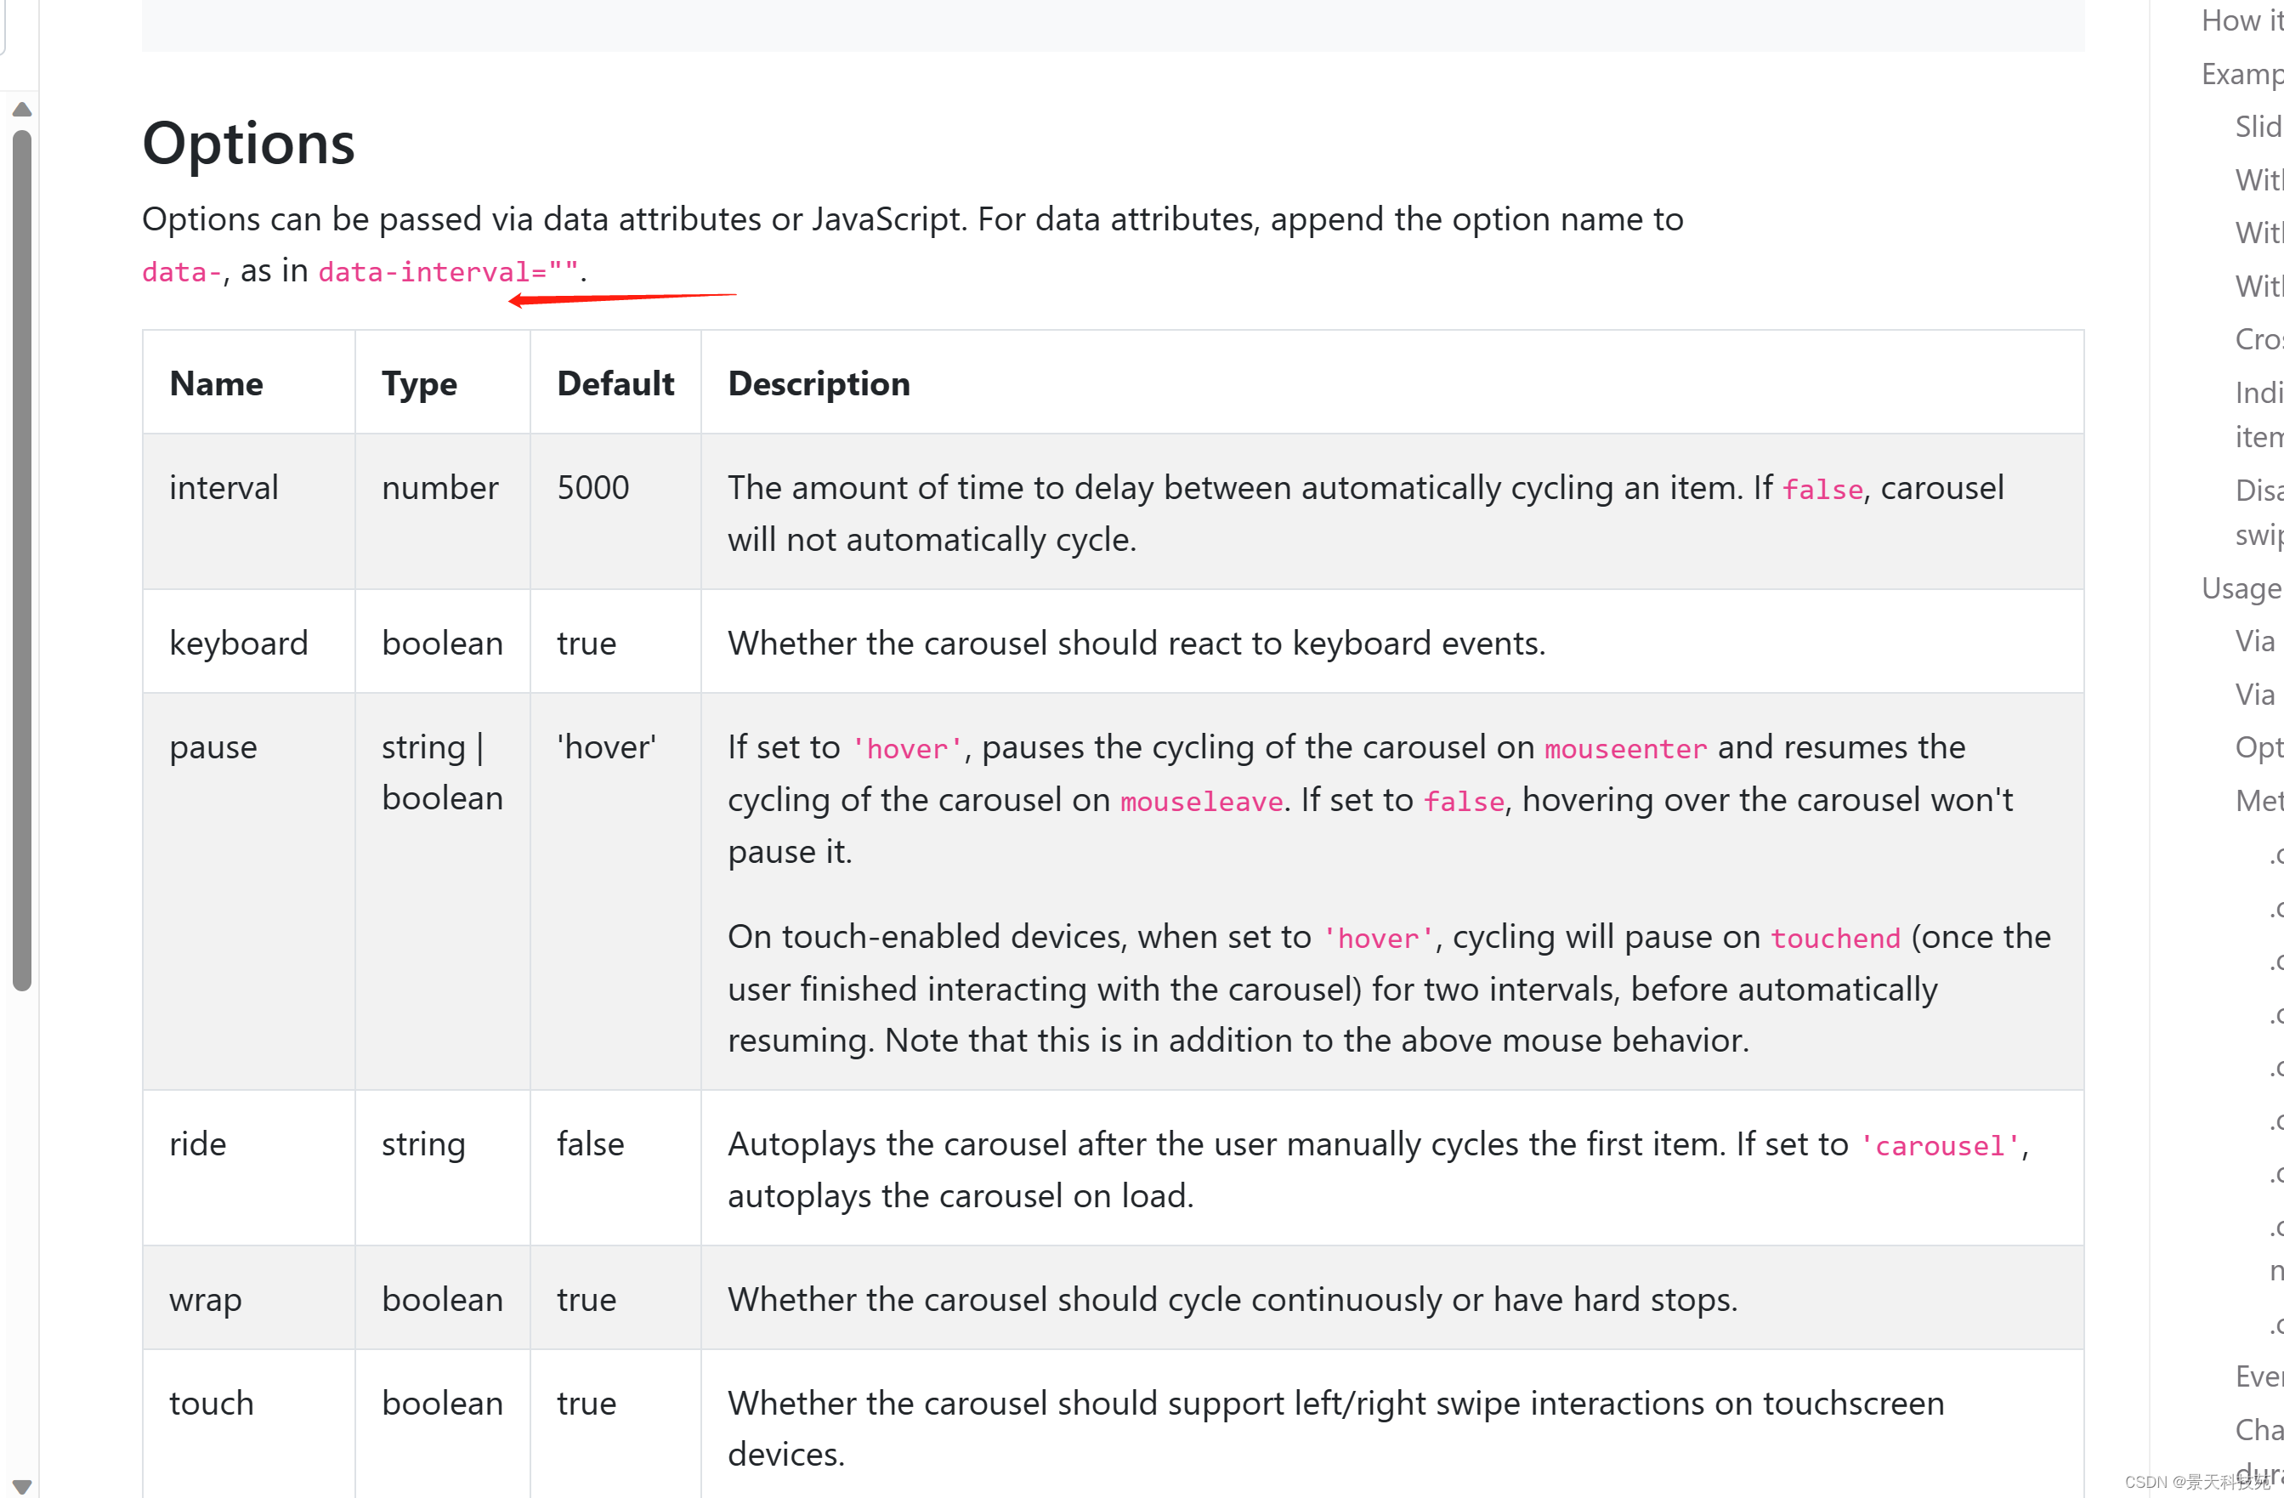Click the scroll up arrow on left scrollbar
The image size is (2284, 1498).
(22, 110)
